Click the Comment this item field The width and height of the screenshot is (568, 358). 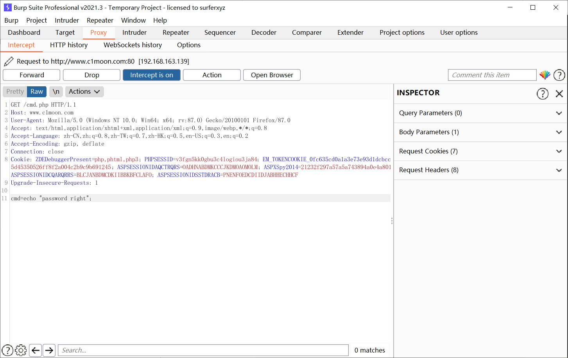coord(492,75)
